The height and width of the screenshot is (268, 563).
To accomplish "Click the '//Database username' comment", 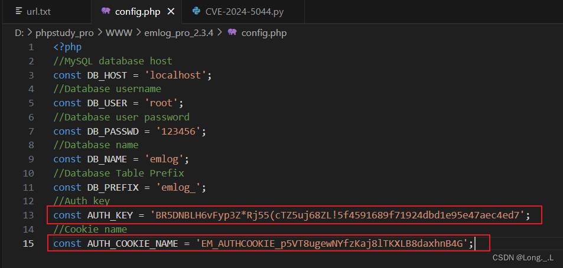I will [x=107, y=89].
